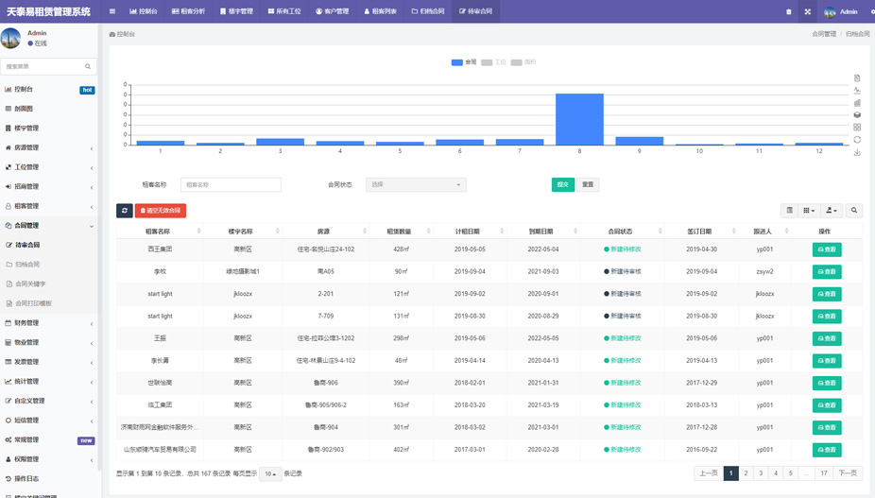Open 楼宇管理 top navigation tab

point(236,11)
